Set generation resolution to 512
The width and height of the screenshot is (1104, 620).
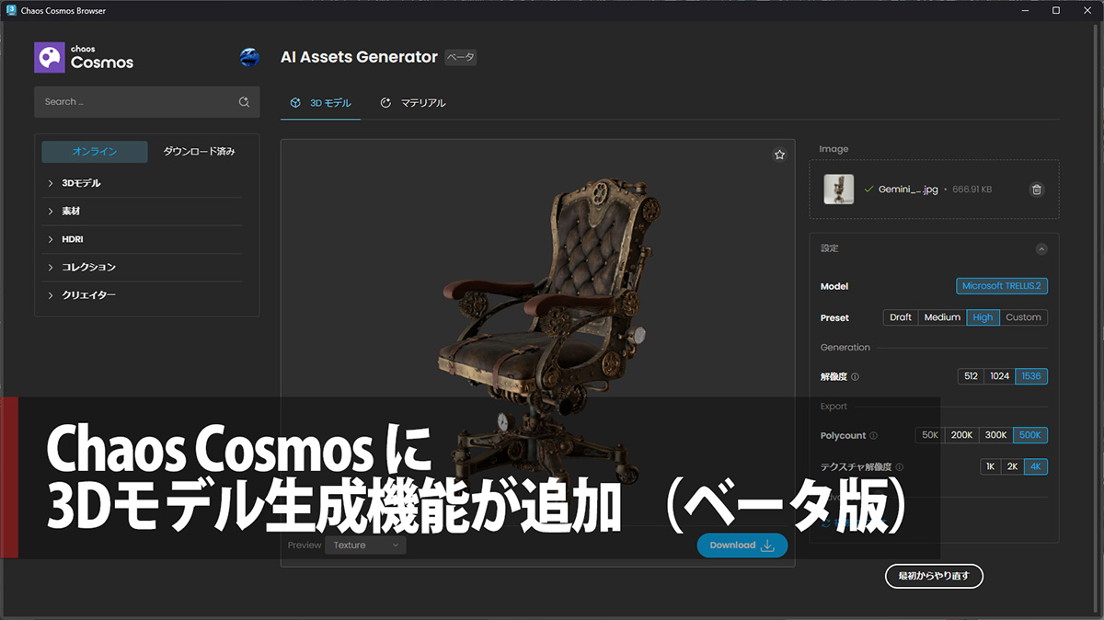971,376
